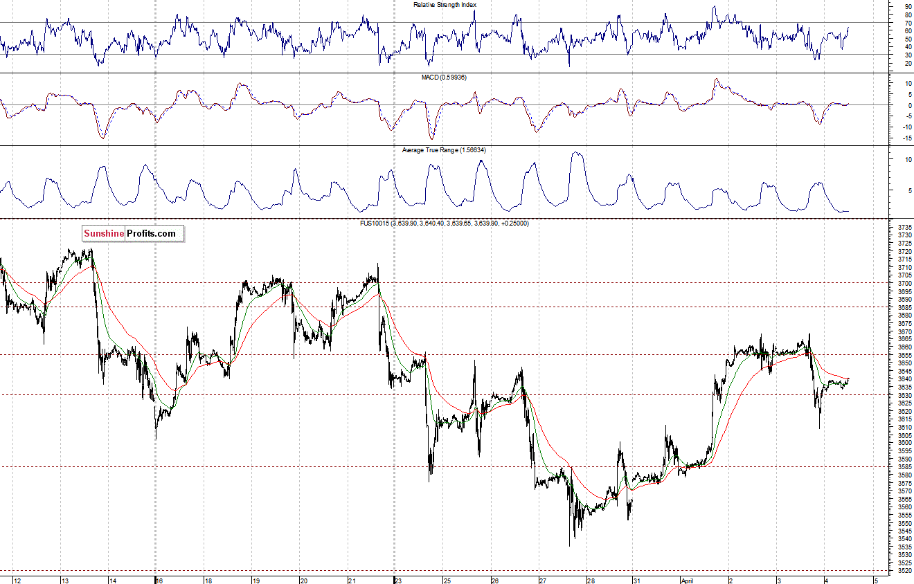Viewport: 914px width, 584px height.
Task: Click the 28 date label on time axis
Action: click(x=591, y=581)
